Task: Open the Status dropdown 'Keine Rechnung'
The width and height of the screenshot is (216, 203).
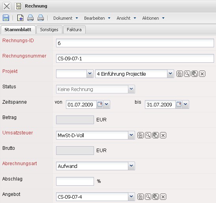Action: [131, 89]
